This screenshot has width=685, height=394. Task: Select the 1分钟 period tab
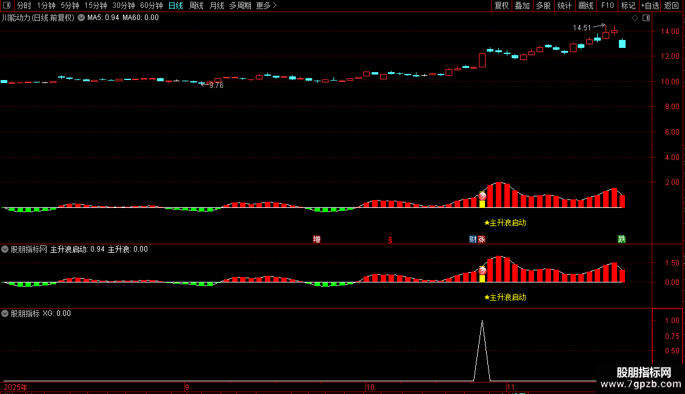point(46,5)
